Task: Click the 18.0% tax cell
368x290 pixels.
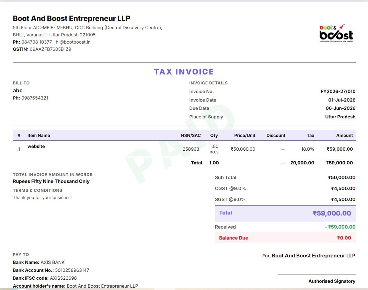Action: 308,149
